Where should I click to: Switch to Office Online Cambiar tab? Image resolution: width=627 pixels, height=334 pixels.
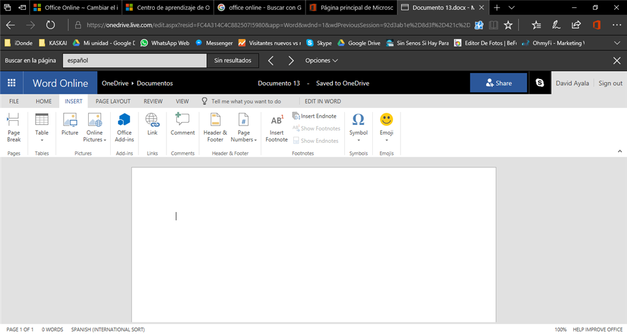click(x=75, y=7)
